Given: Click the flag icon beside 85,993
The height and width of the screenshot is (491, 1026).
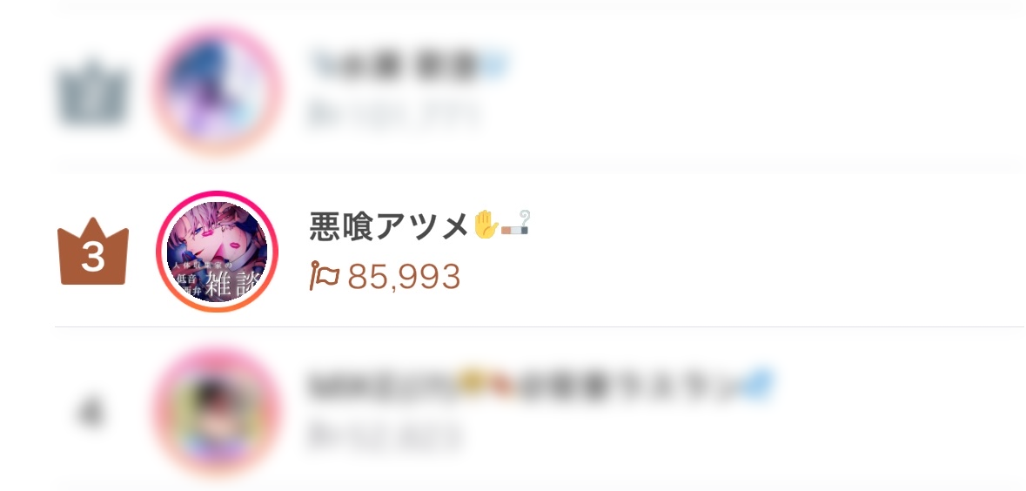Looking at the screenshot, I should (x=325, y=276).
